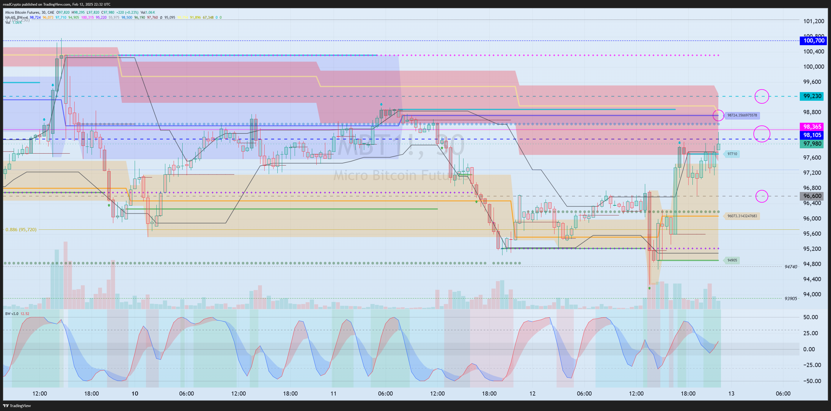The image size is (831, 411).
Task: Click the date label 10 on time axis
Action: click(135, 393)
